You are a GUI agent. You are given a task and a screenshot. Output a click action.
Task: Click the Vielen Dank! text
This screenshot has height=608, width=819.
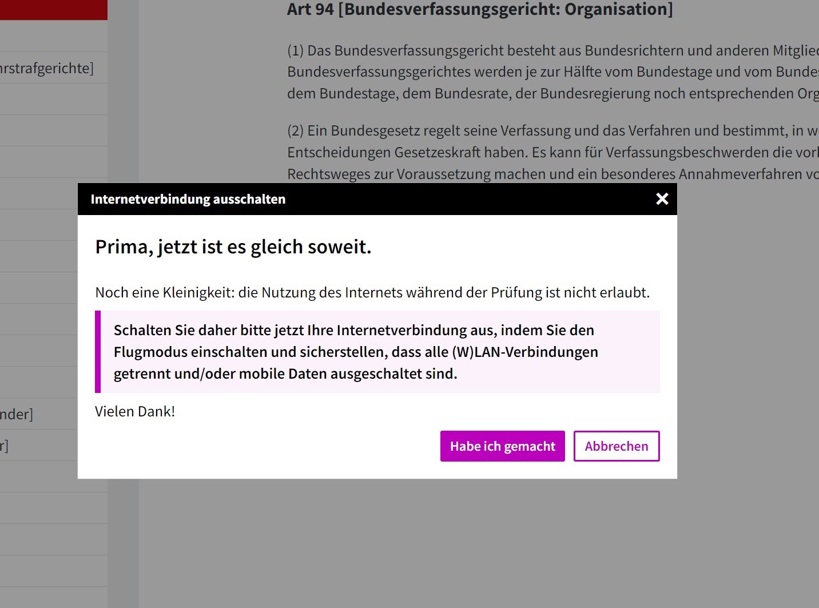pyautogui.click(x=135, y=411)
